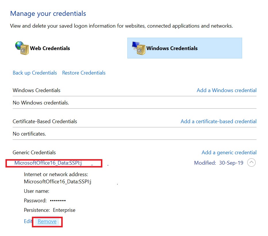The height and width of the screenshot is (236, 268).
Task: Click the 'Internet or network address:' label
Action: (56, 174)
